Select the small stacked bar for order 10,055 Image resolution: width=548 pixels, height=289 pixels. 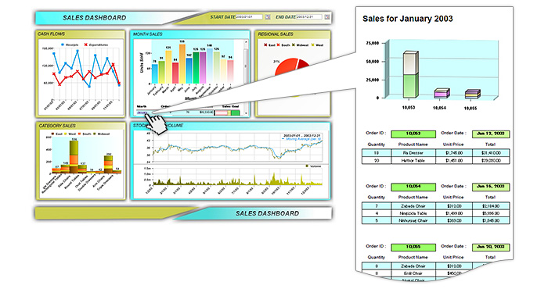pyautogui.click(x=473, y=95)
